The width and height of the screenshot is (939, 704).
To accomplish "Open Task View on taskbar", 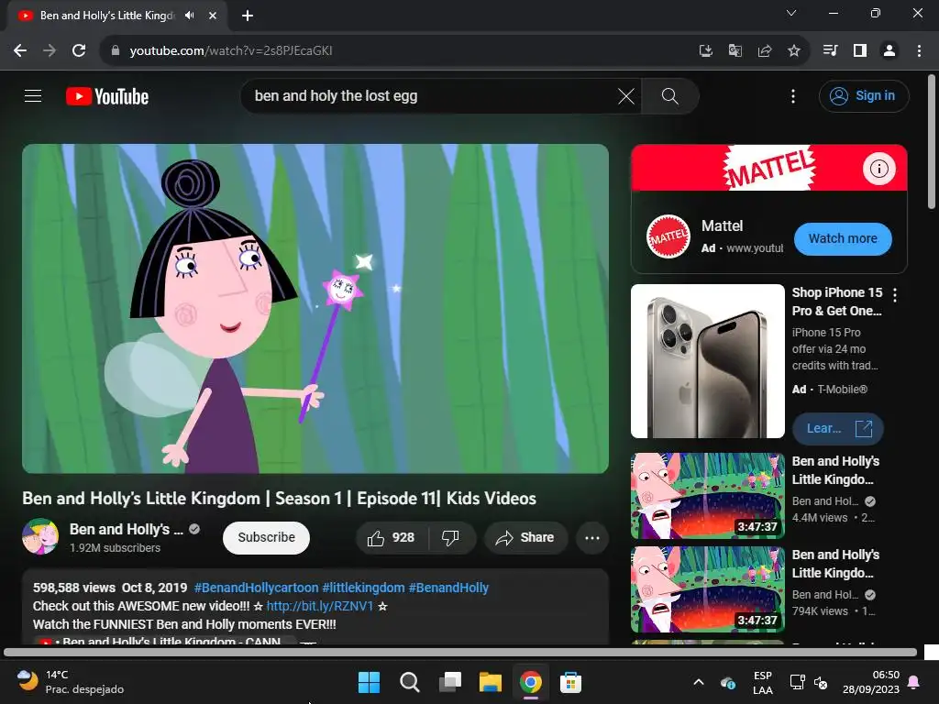I will [449, 682].
